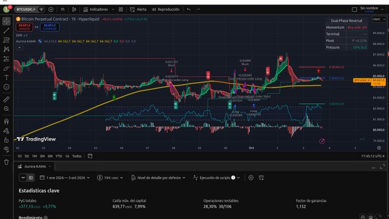The width and height of the screenshot is (389, 219).
Task: Open the Fibonacci and horizontal lines tool
Action: coord(6,40)
